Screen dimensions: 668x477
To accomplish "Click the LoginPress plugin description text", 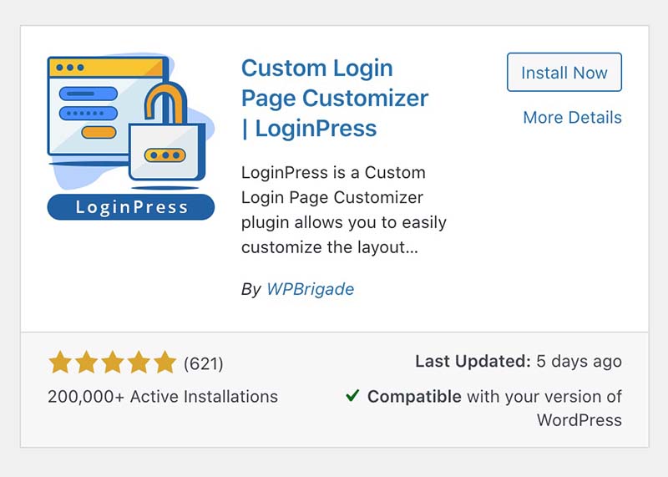I will click(344, 210).
